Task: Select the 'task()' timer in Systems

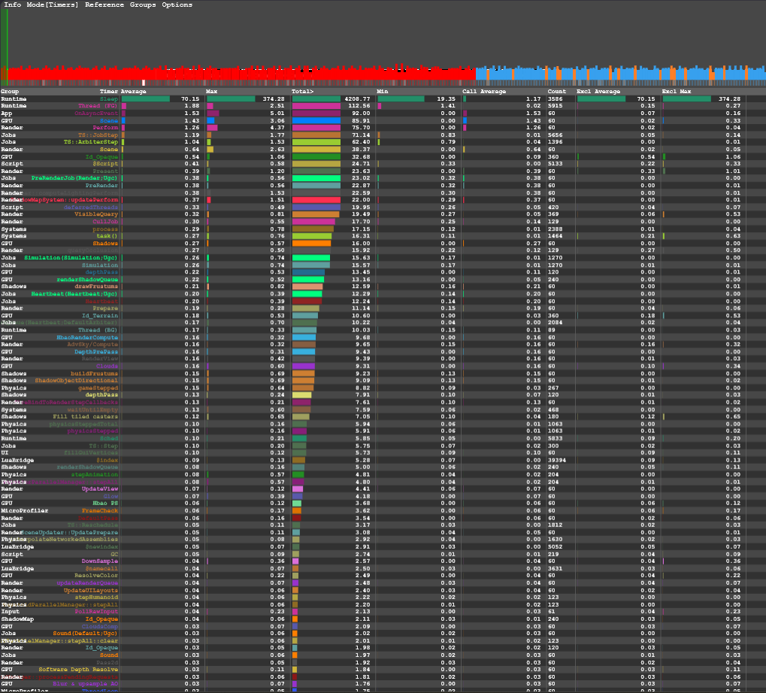Action: [x=107, y=236]
